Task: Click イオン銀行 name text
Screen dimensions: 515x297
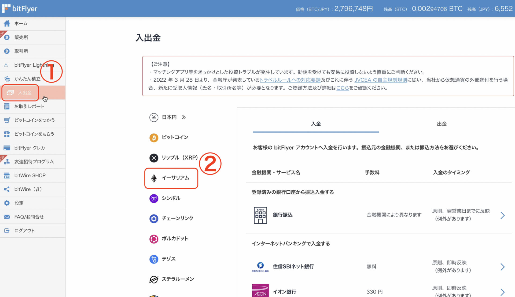Action: (x=285, y=292)
